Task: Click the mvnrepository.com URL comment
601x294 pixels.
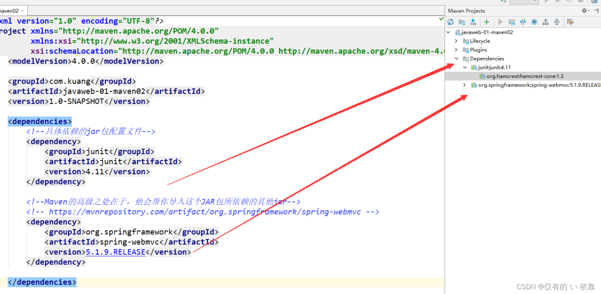Action: click(x=203, y=212)
